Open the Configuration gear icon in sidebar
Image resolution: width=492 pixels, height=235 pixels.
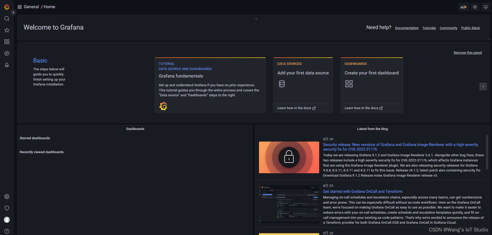(x=7, y=196)
